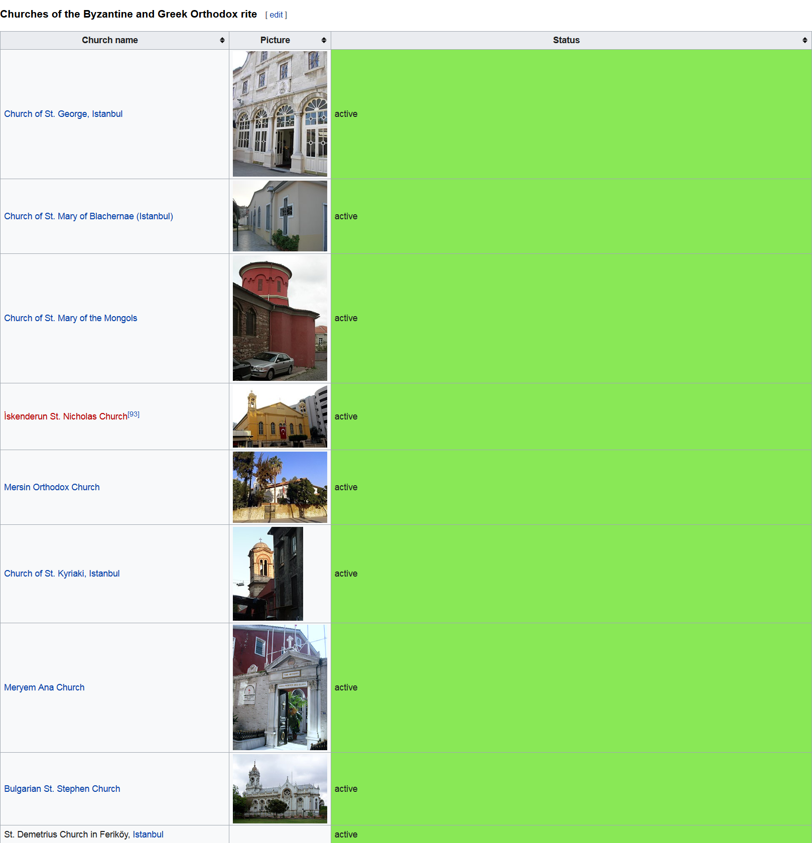Click 'St. Demetrius Church in Feriköy' text
812x843 pixels.
click(x=67, y=834)
